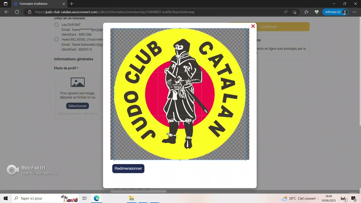Click the Redimensionner button
This screenshot has height=203, width=361.
tap(128, 169)
